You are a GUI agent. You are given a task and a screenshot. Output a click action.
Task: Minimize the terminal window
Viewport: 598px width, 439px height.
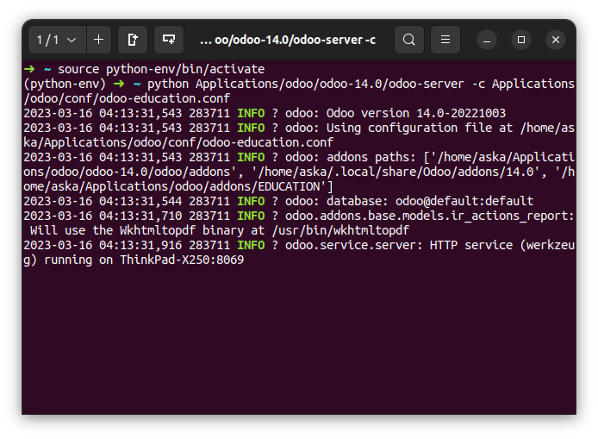coord(487,40)
